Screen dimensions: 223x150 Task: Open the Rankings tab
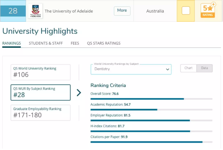[11, 43]
